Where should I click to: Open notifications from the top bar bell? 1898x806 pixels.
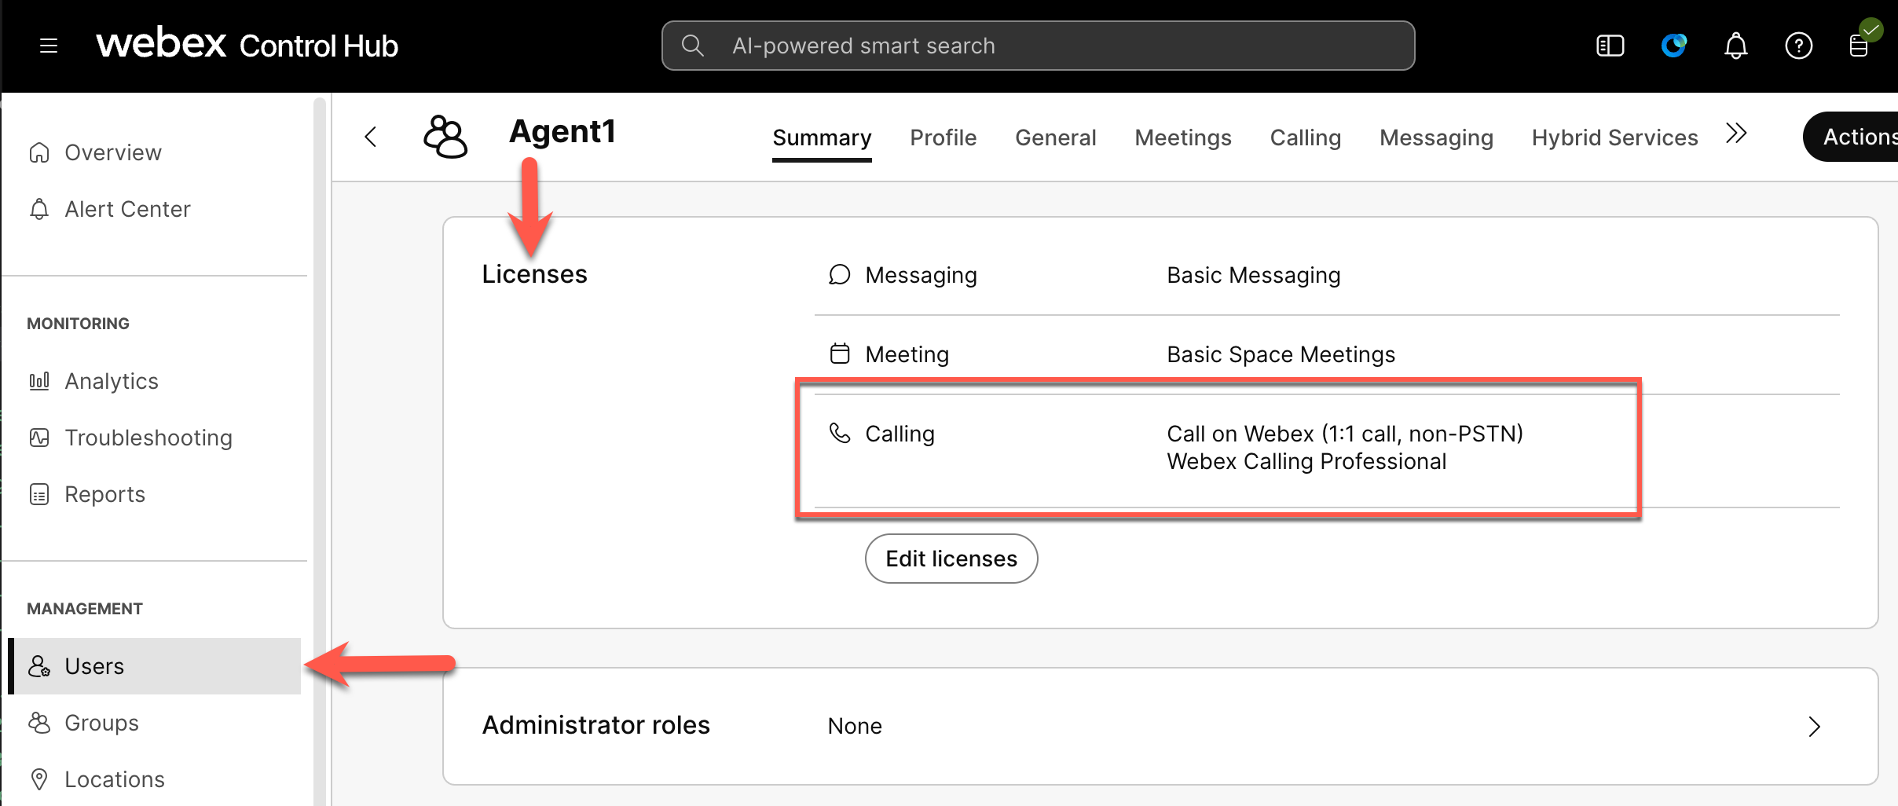(1735, 46)
